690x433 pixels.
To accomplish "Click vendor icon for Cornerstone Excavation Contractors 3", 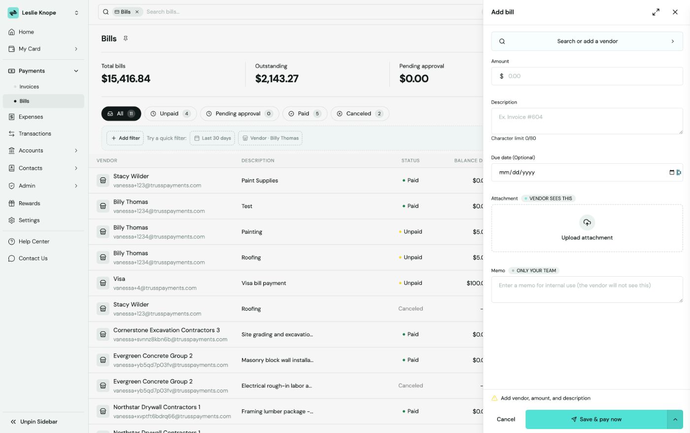I will pyautogui.click(x=103, y=334).
